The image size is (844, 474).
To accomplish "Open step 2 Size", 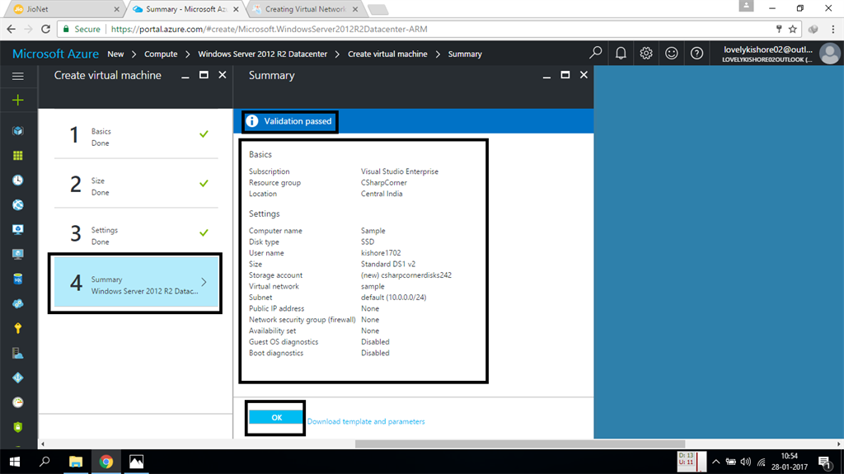I will [x=136, y=186].
